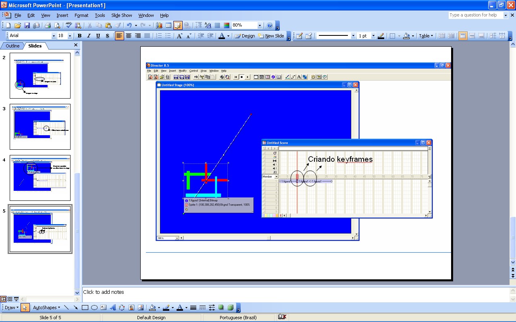Open the Font name dropdown
The image size is (516, 322).
click(x=54, y=36)
